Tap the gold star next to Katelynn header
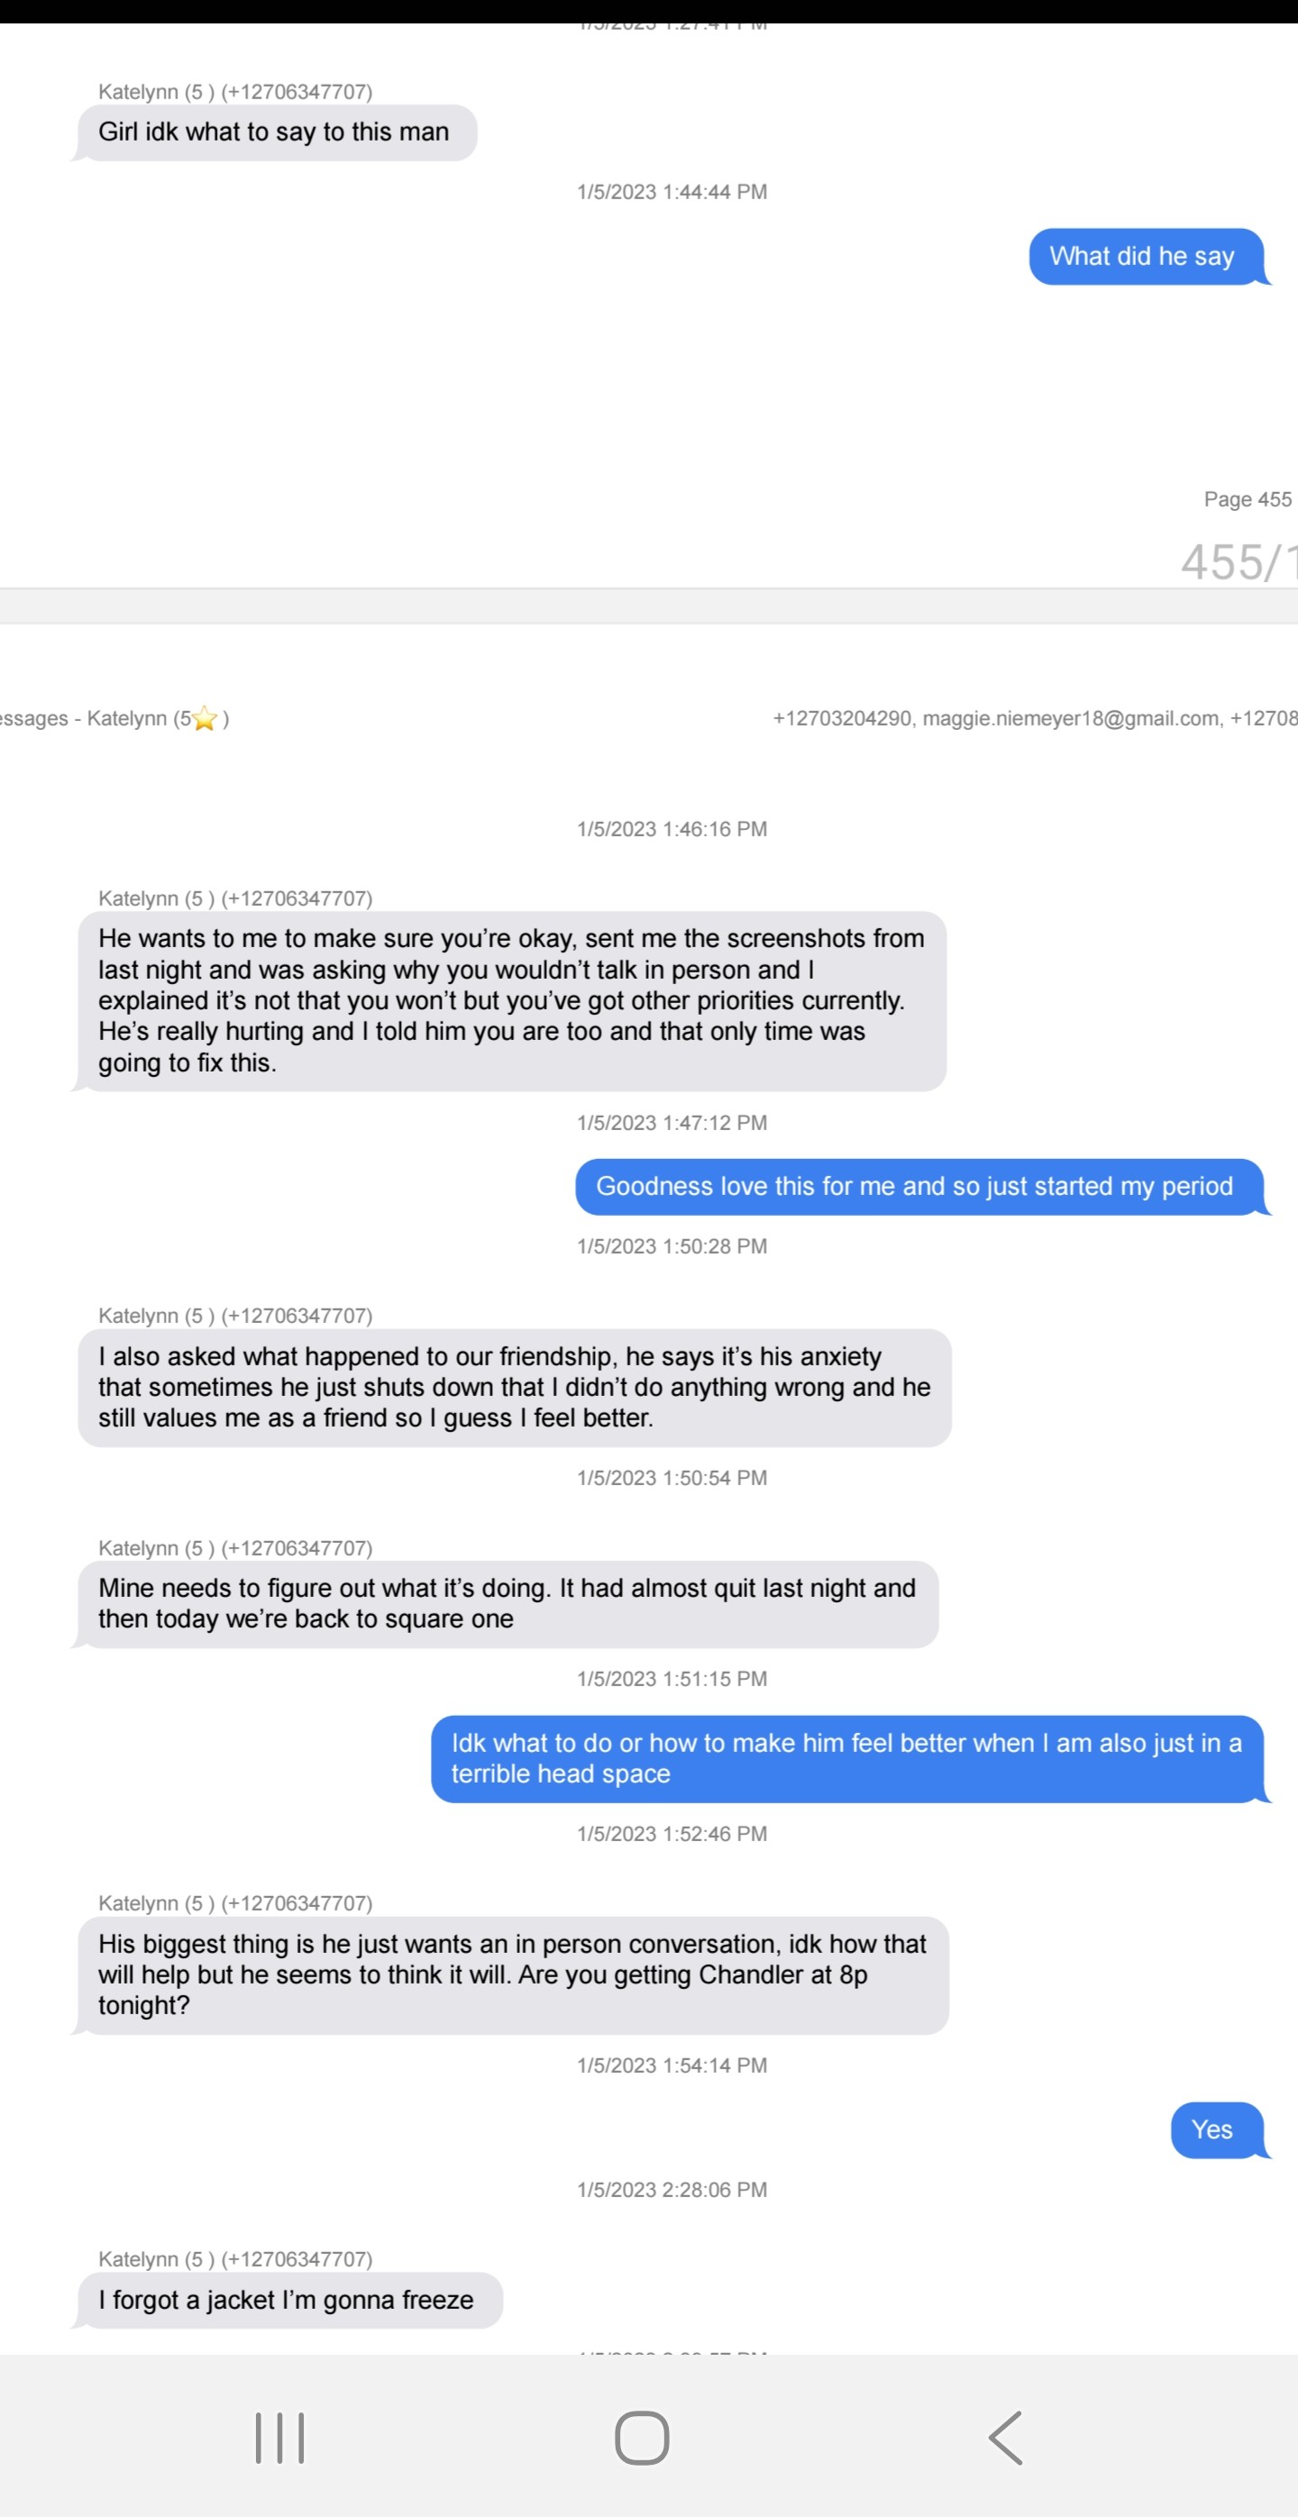The width and height of the screenshot is (1298, 2517). [205, 719]
